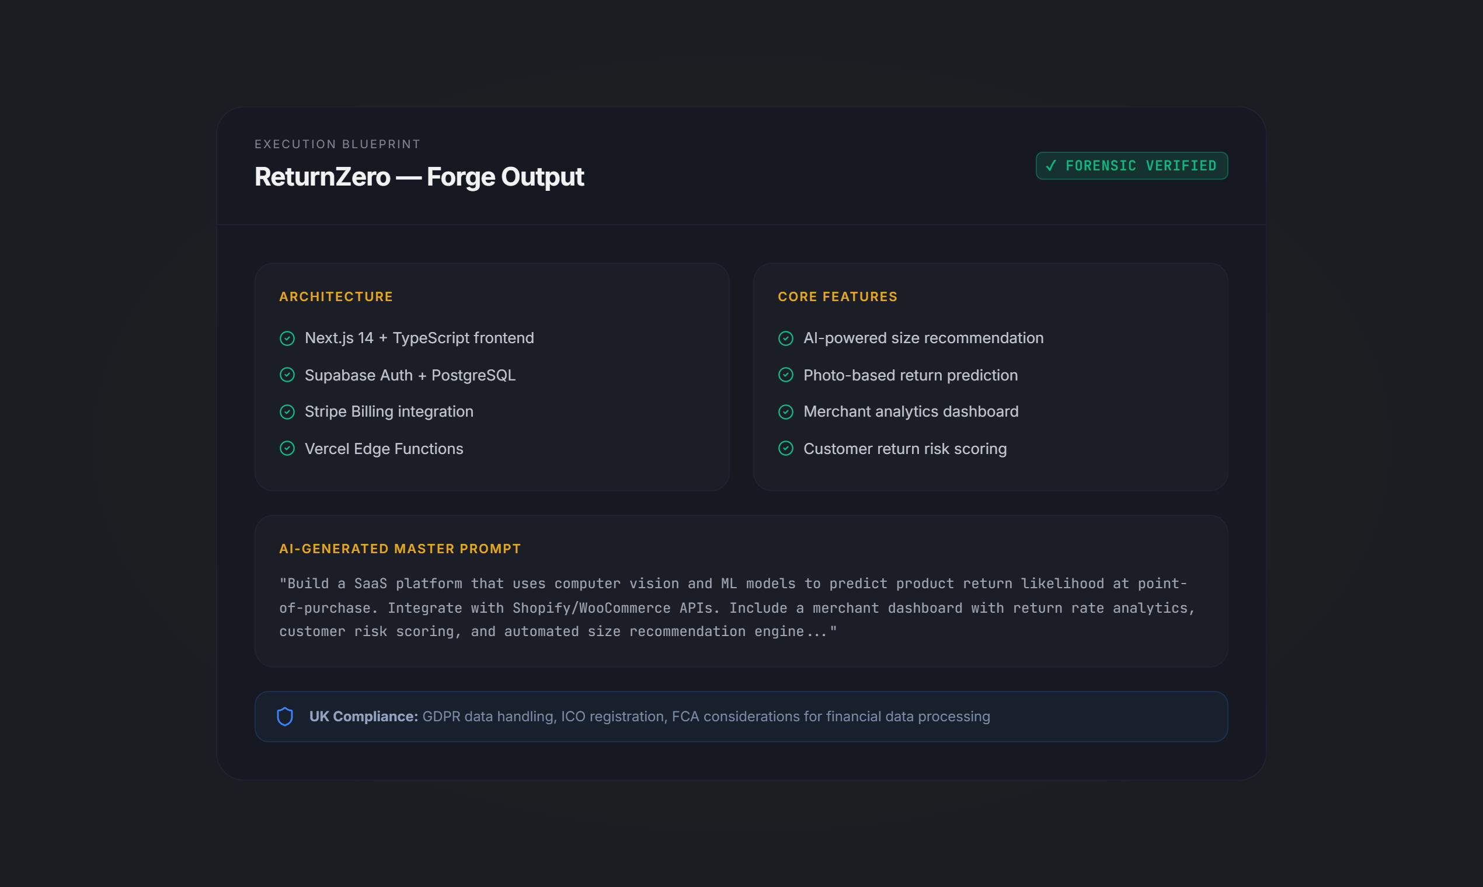Click the AI-Generated Master Prompt heading
Image resolution: width=1483 pixels, height=887 pixels.
pyautogui.click(x=399, y=549)
